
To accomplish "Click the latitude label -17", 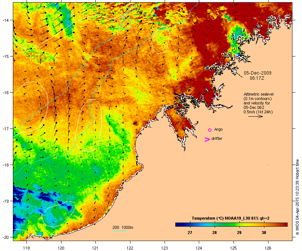I will click(x=6, y=128).
